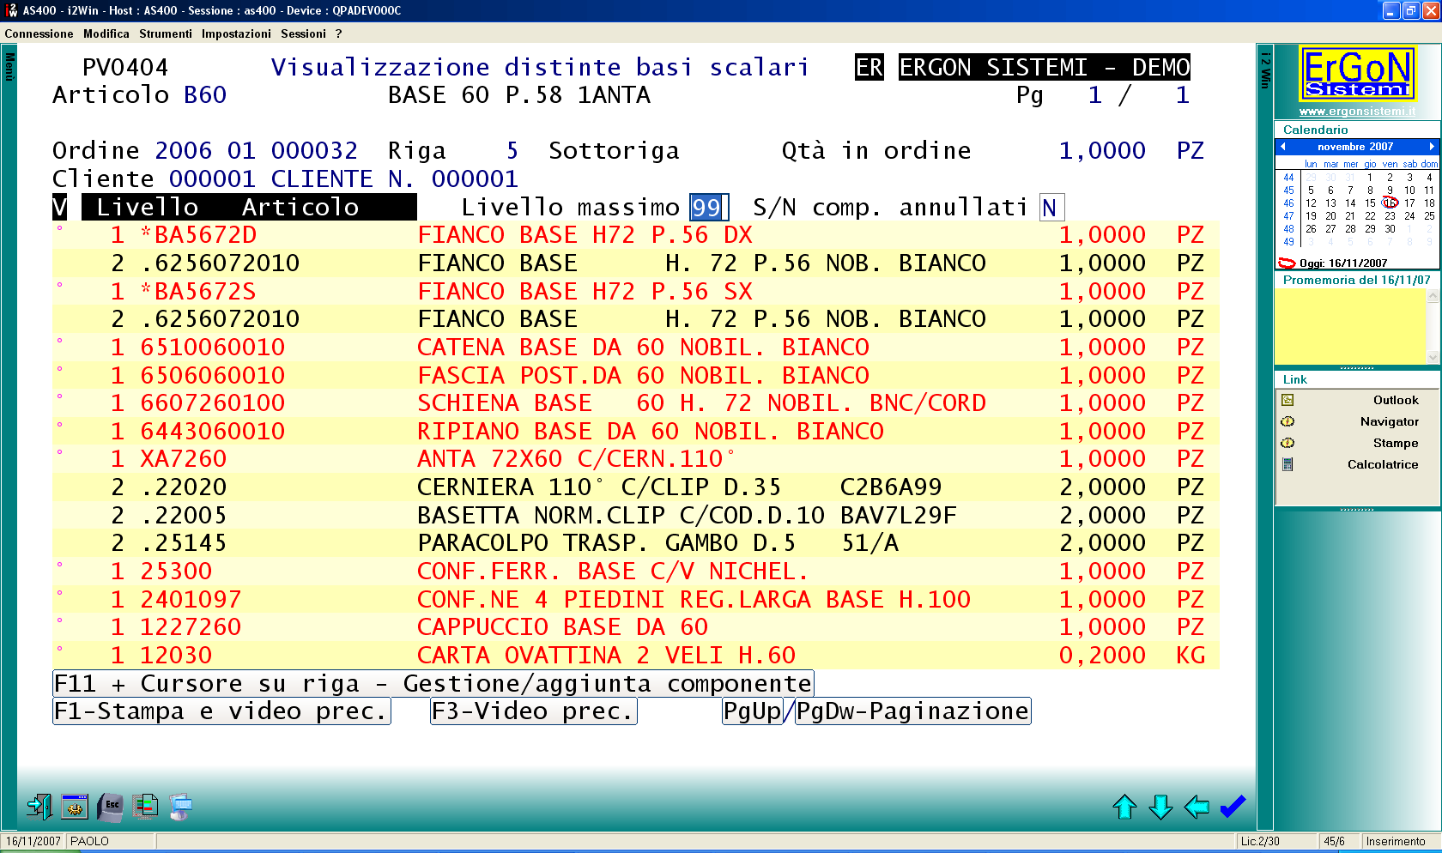Image resolution: width=1442 pixels, height=853 pixels.
Task: Open the Sessioni menu
Action: [x=303, y=33]
